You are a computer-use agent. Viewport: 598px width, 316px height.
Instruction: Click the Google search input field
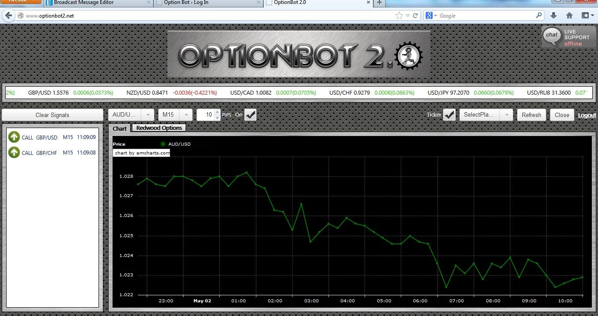point(486,16)
